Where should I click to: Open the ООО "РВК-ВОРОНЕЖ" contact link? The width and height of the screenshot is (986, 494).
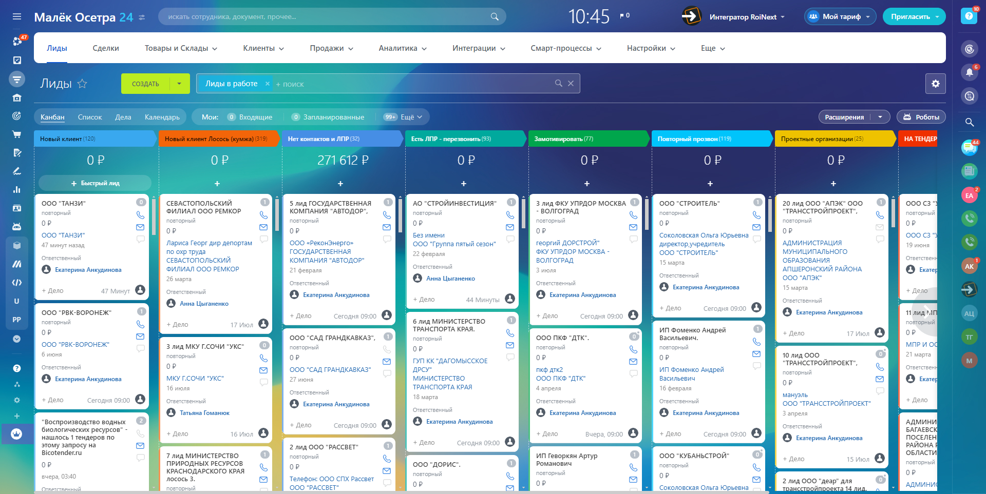(x=75, y=345)
